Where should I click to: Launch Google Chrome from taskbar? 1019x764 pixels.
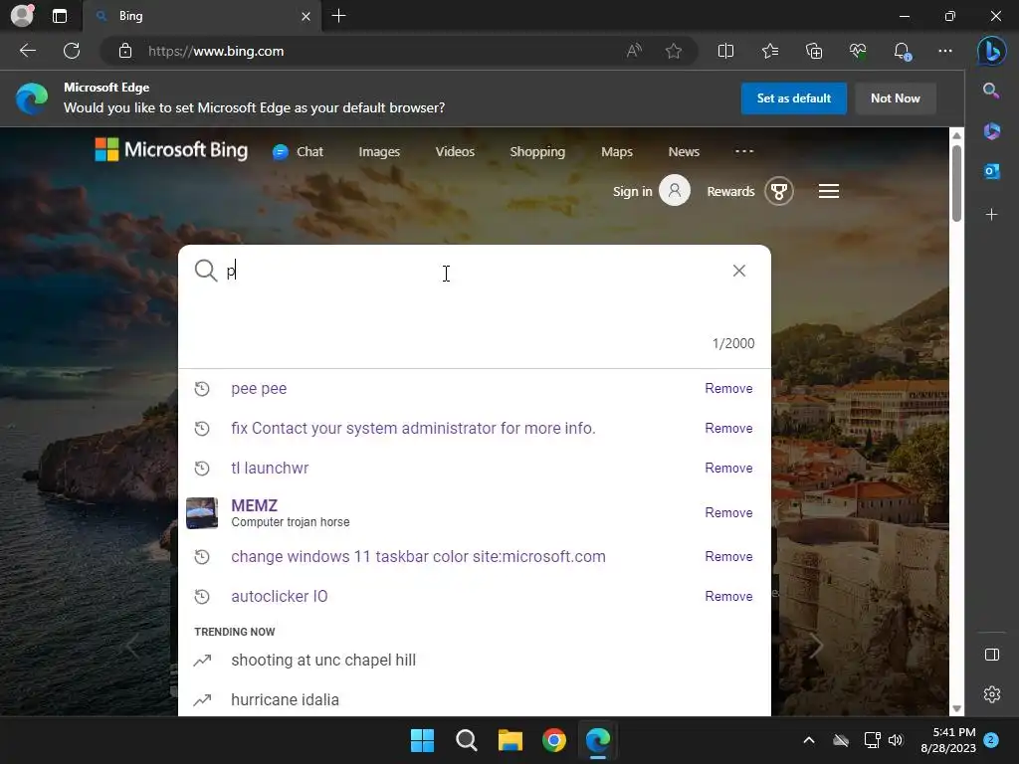tap(554, 740)
